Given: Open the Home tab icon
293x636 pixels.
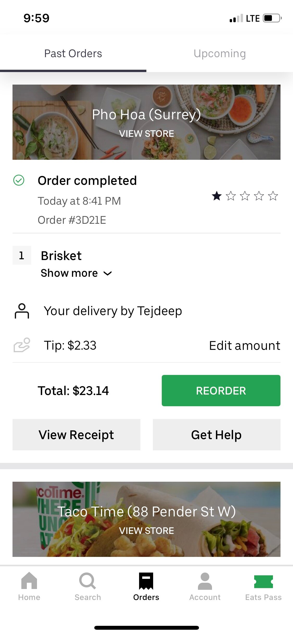Looking at the screenshot, I should [29, 581].
